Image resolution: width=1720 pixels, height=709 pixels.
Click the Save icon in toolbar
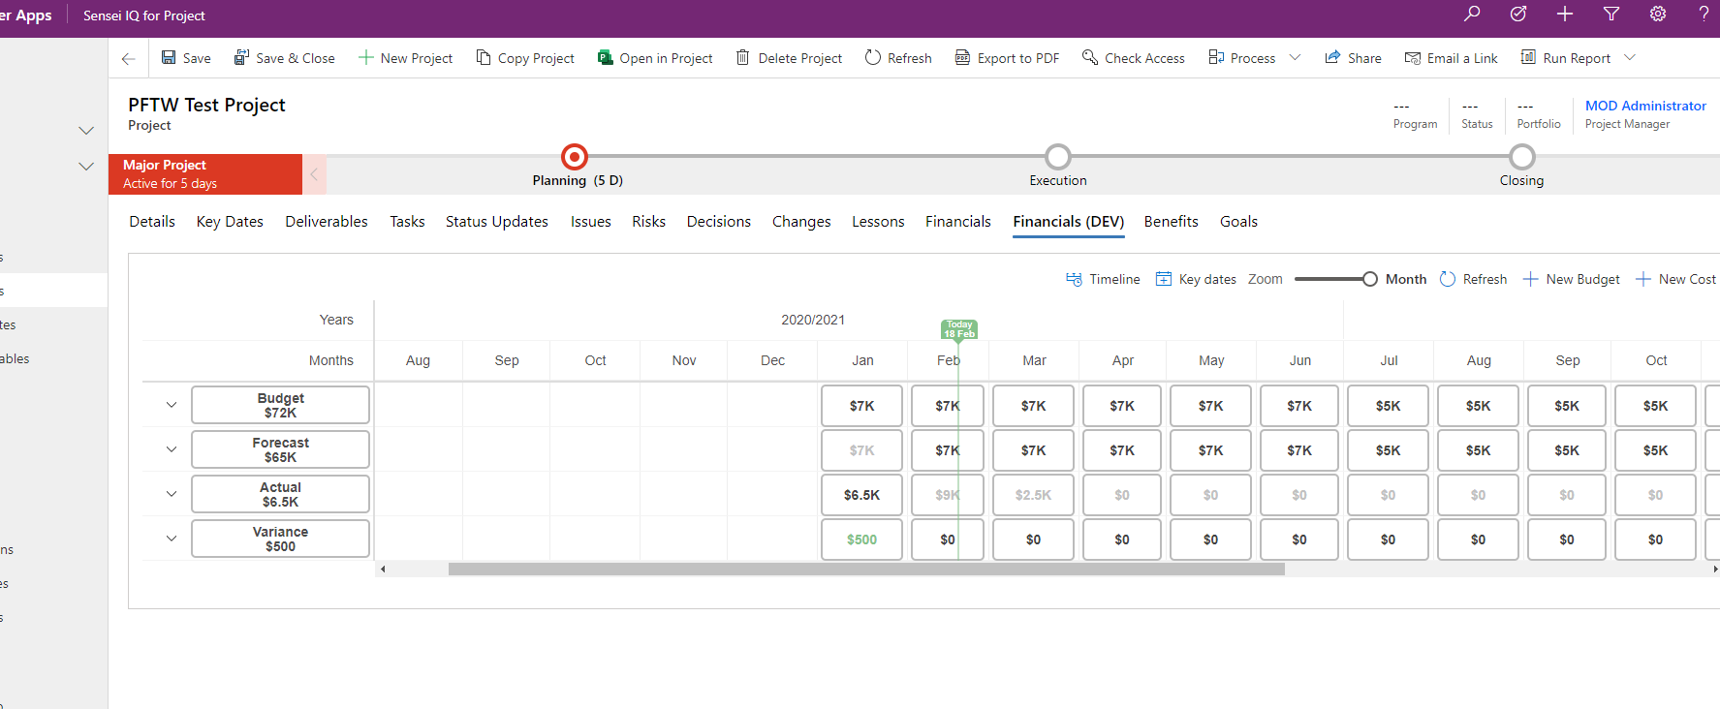point(170,58)
